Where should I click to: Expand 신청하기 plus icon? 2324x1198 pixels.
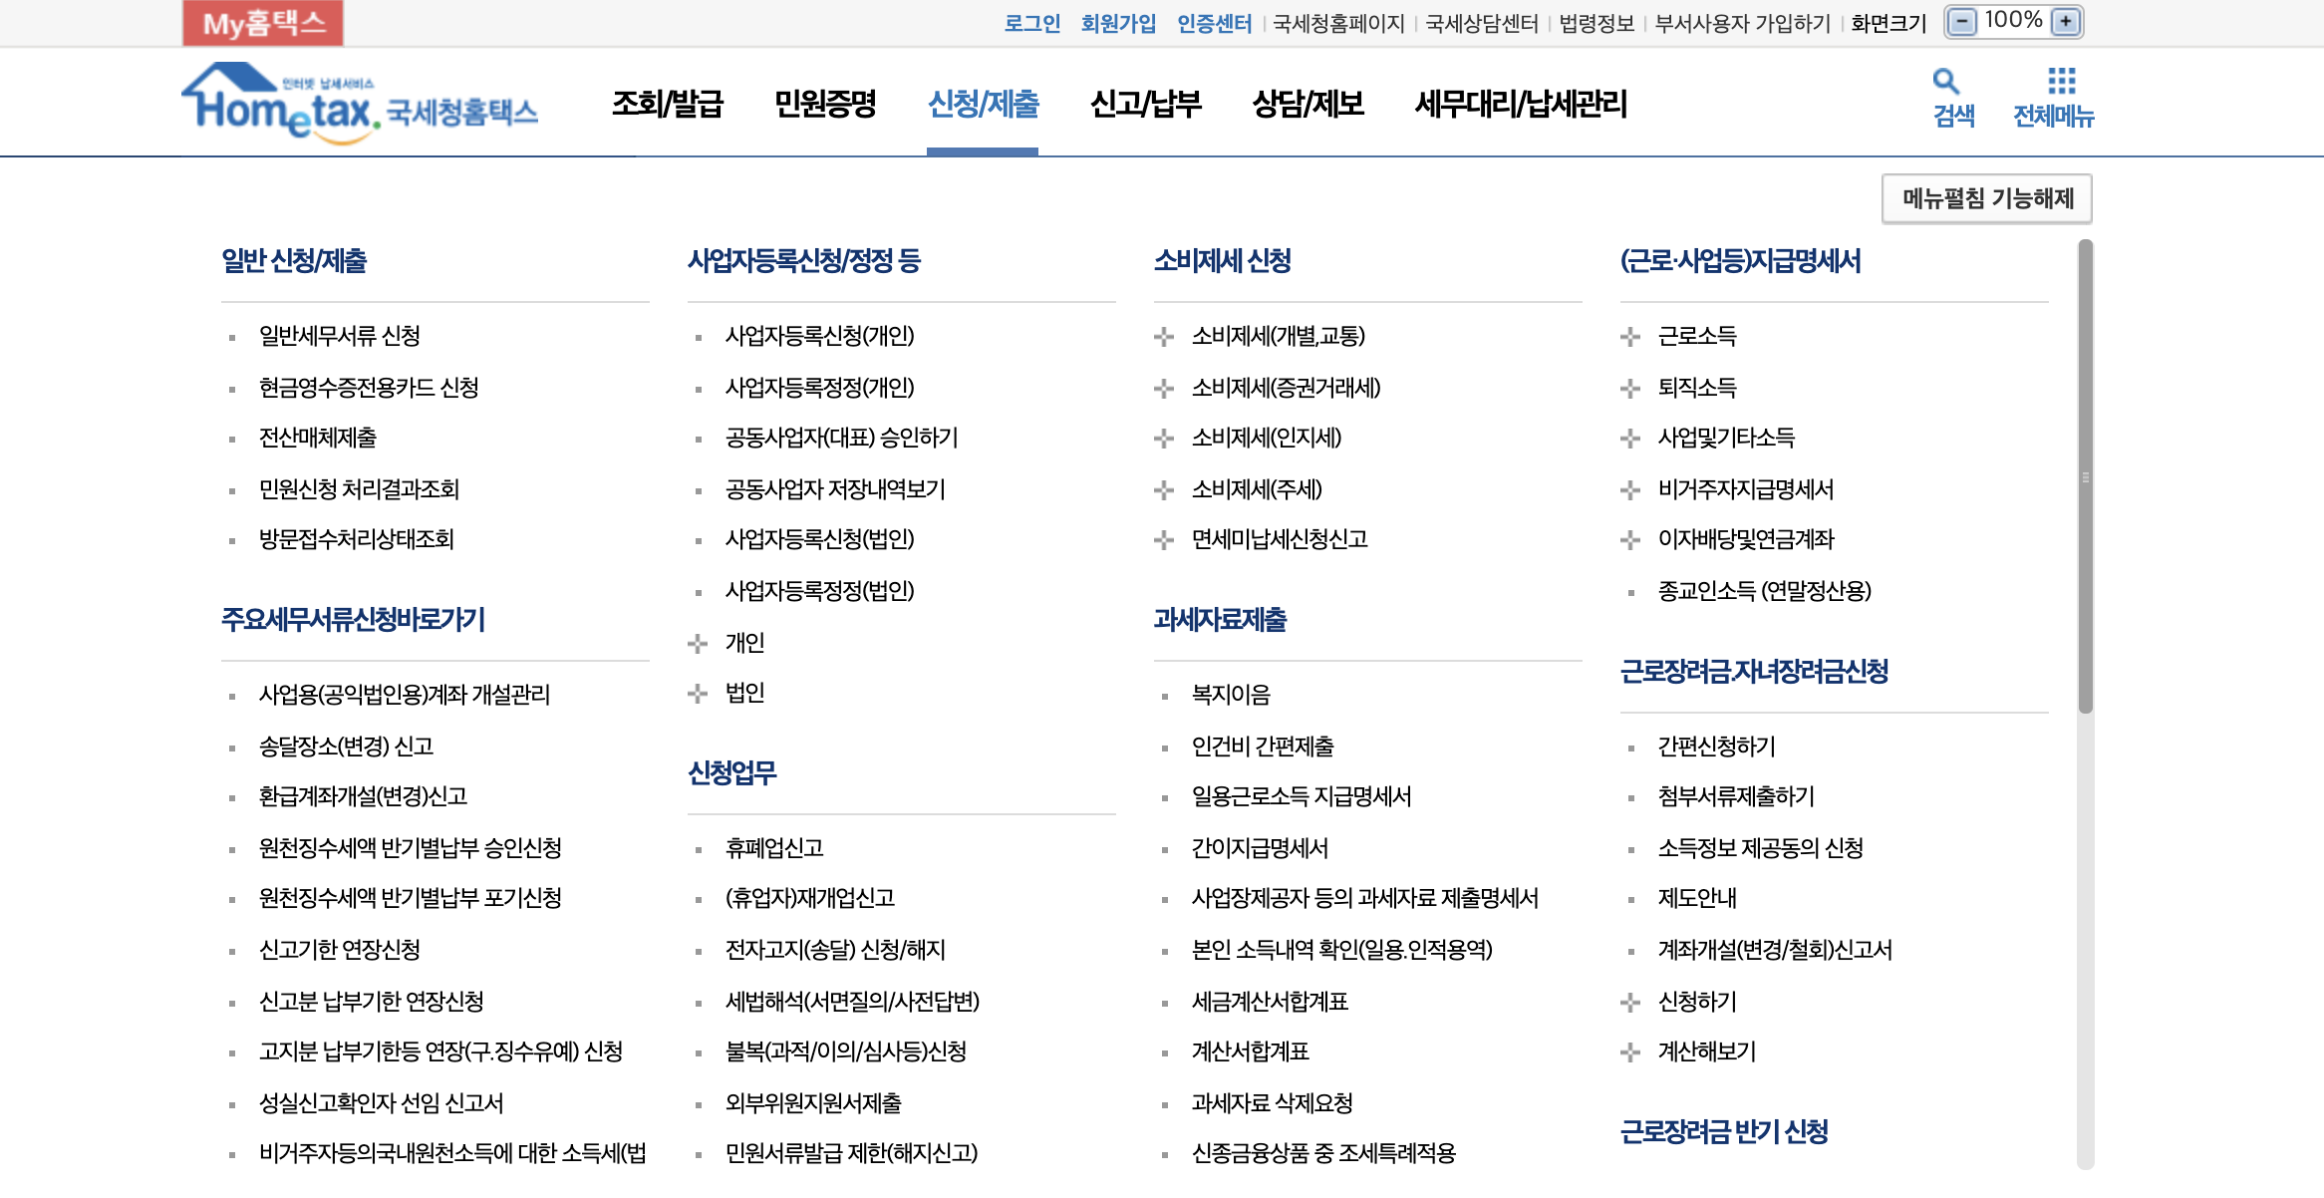pyautogui.click(x=1630, y=1003)
